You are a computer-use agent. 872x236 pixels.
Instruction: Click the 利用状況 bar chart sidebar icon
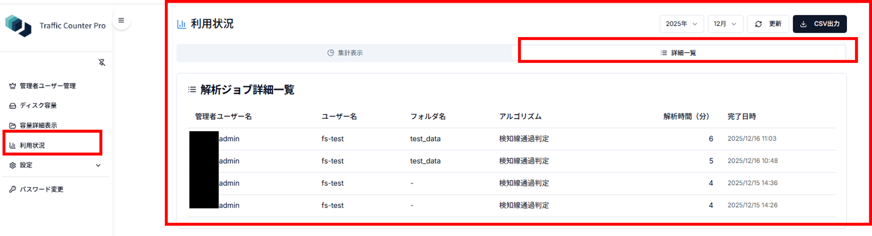pos(13,146)
